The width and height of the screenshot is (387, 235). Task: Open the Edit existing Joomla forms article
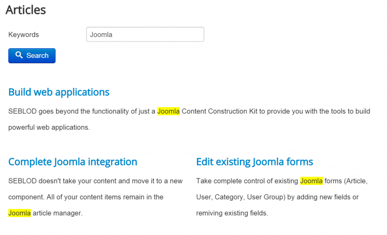tap(254, 162)
